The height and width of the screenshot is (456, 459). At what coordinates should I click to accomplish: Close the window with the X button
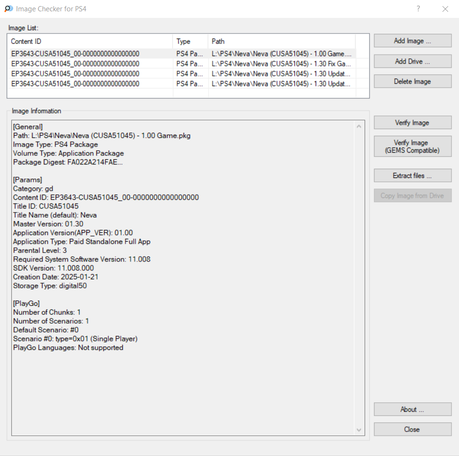click(445, 9)
